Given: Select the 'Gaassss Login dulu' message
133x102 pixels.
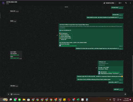Looking at the screenshot, I should (100, 78).
